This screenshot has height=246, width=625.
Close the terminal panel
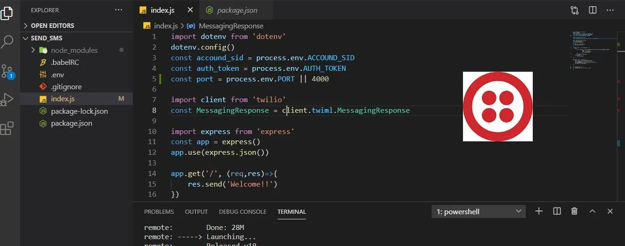610,211
